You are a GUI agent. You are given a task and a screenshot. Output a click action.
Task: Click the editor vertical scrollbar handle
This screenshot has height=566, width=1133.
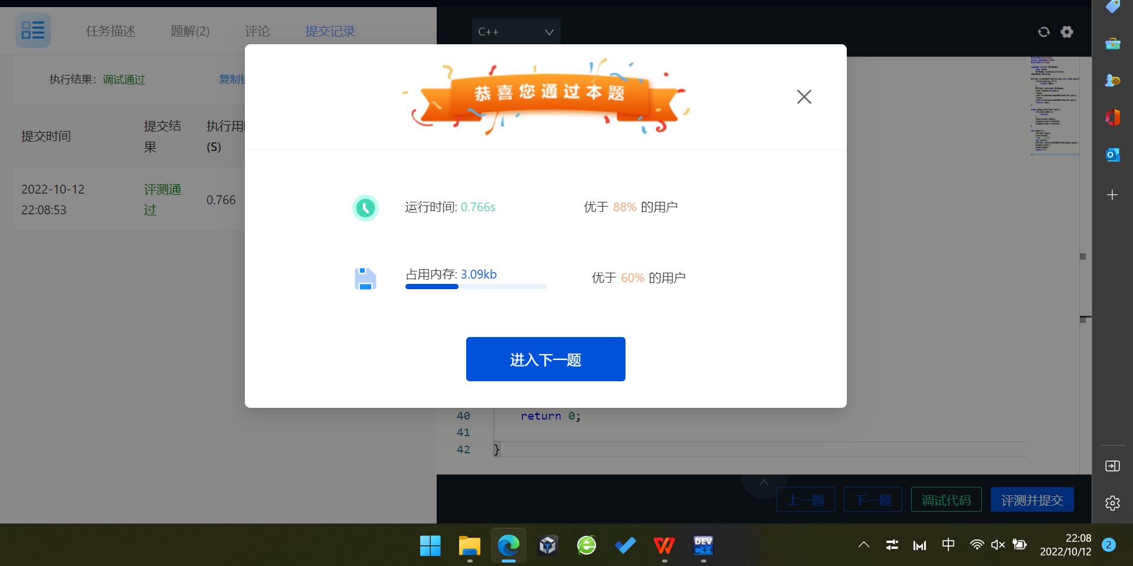(x=1083, y=256)
